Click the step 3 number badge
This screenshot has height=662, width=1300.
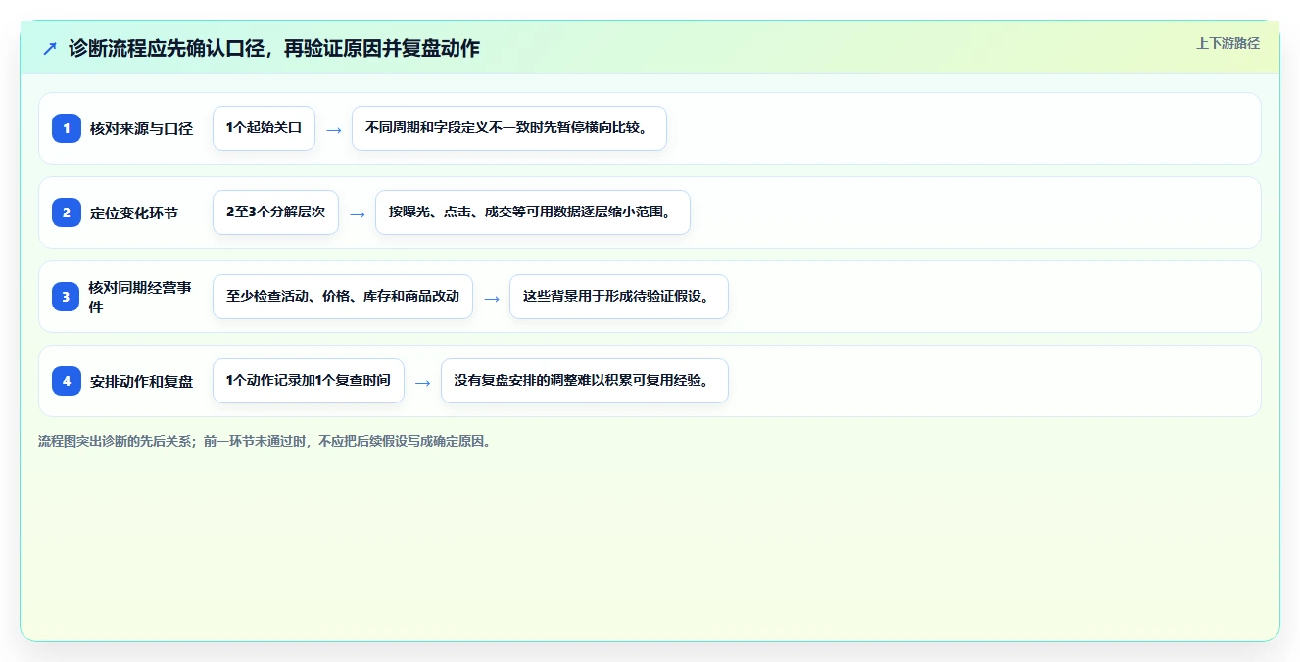click(x=67, y=297)
